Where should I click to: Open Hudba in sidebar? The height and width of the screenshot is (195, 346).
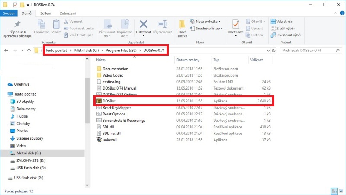[22, 116]
